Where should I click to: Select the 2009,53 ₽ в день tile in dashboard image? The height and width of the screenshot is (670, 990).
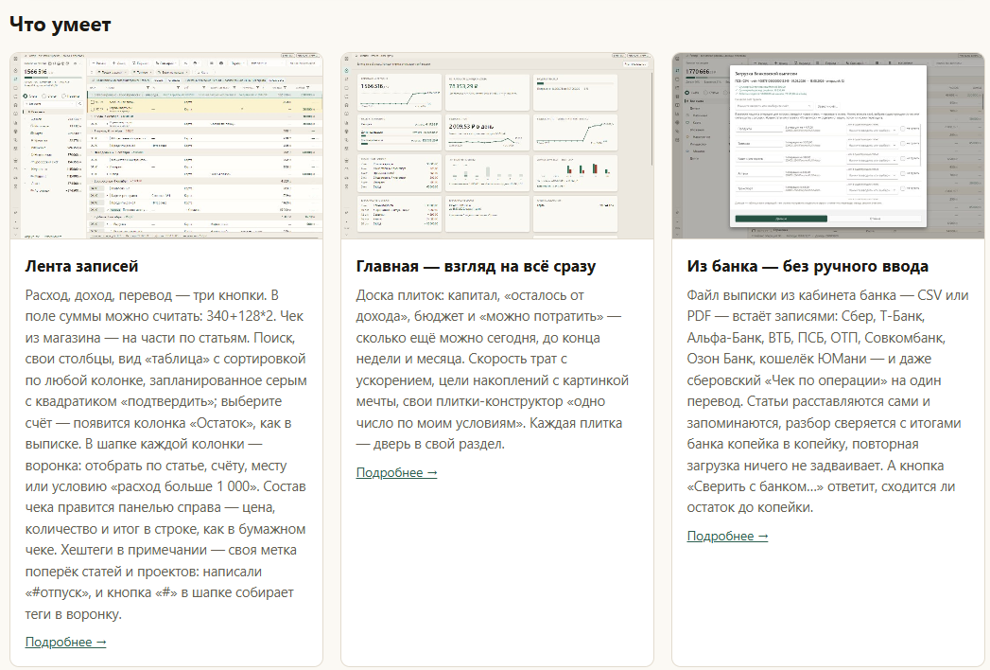(487, 132)
